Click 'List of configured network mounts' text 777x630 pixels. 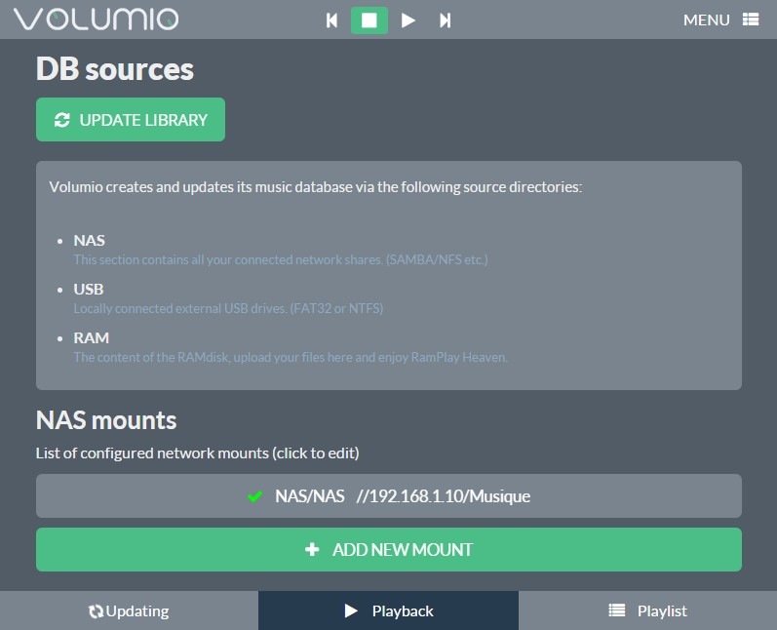click(x=197, y=453)
